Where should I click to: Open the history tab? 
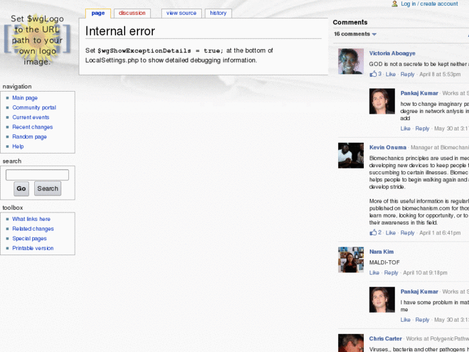click(x=218, y=13)
